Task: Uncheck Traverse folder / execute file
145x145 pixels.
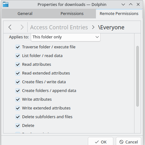Action: (x=18, y=47)
